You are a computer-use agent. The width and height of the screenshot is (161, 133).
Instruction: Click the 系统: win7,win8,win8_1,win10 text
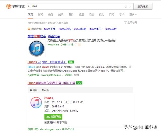61,111
